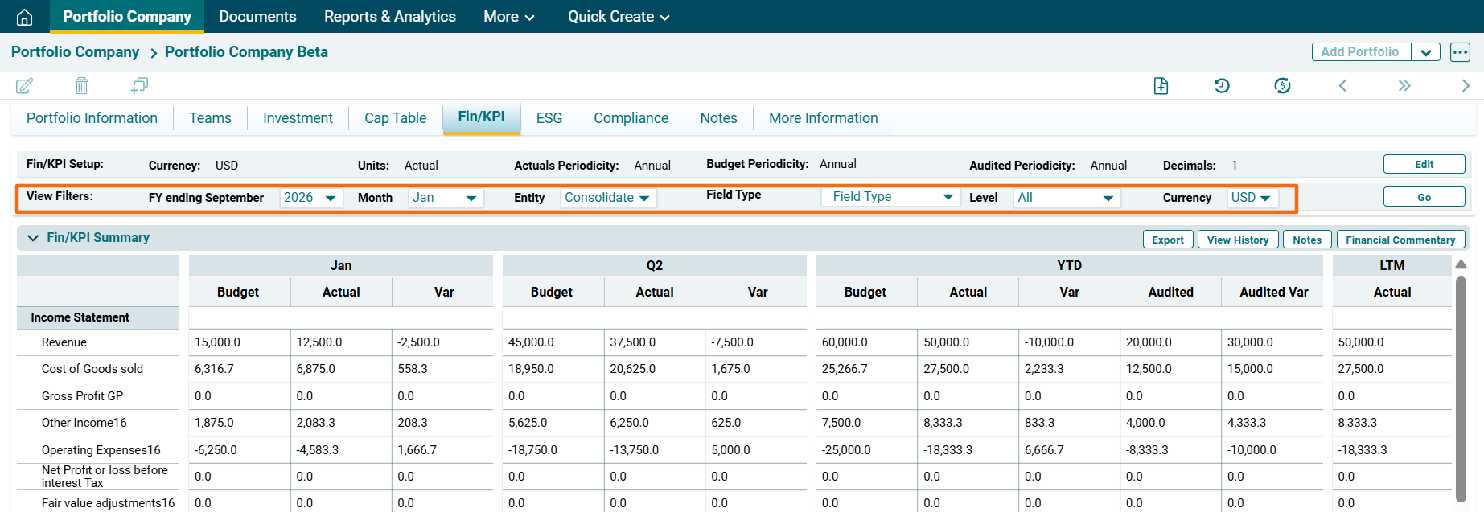This screenshot has height=512, width=1484.
Task: Open the fiscal year 2026 dropdown
Action: point(310,198)
